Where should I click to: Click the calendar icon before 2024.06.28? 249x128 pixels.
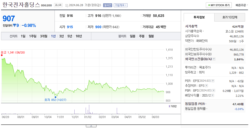click(67, 5)
